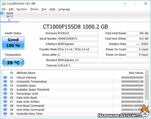The width and height of the screenshot is (151, 119).
Task: Click raw value 0000000000064
Action: point(132,86)
